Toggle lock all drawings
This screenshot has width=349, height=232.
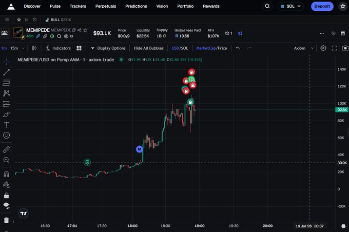(x=7, y=196)
